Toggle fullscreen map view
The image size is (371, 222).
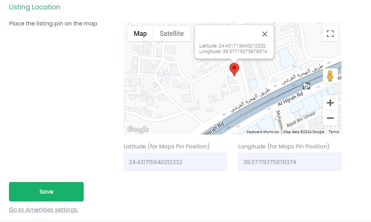pyautogui.click(x=330, y=34)
